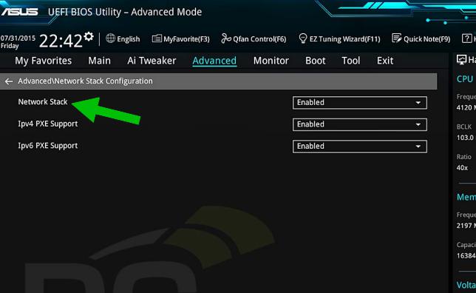Viewport: 476px width, 293px height.
Task: Open the Exit tab
Action: click(x=385, y=61)
